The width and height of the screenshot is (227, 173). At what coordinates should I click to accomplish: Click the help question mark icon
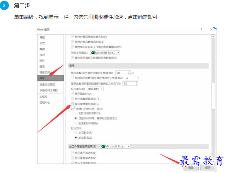point(201,29)
